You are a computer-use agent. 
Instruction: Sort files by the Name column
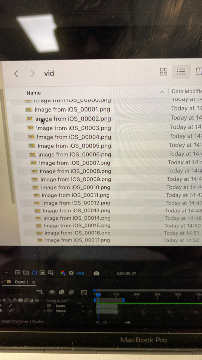tap(34, 93)
